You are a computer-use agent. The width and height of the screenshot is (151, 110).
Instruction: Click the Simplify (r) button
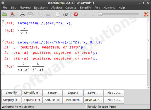click(32, 93)
